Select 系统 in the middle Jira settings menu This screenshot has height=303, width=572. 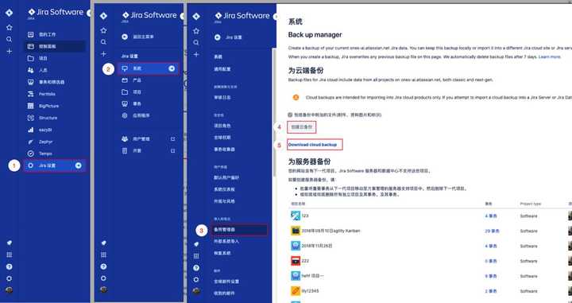click(x=148, y=68)
